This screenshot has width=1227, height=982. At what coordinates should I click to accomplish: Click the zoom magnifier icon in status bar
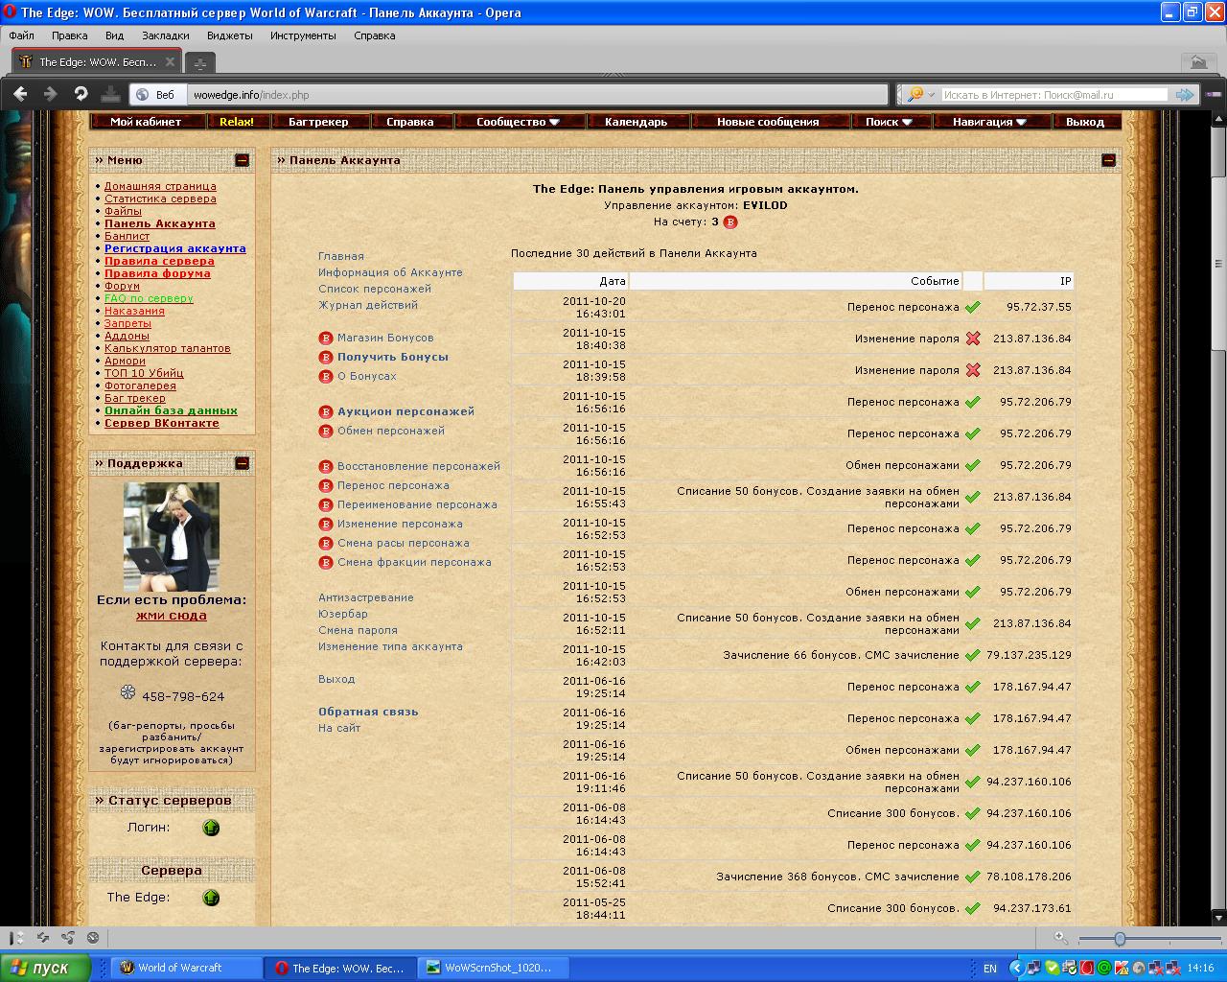pyautogui.click(x=1060, y=938)
